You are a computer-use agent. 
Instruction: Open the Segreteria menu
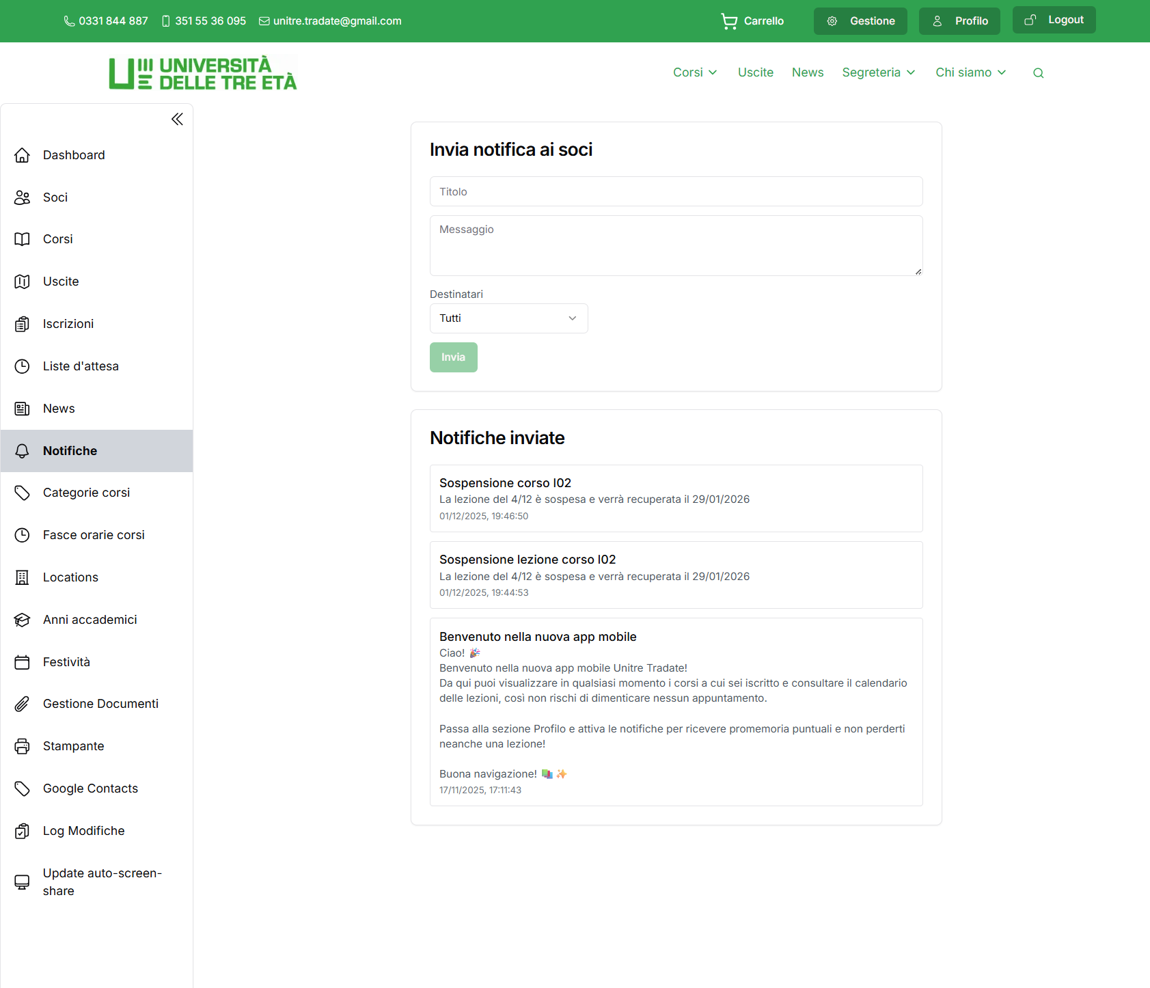point(878,72)
